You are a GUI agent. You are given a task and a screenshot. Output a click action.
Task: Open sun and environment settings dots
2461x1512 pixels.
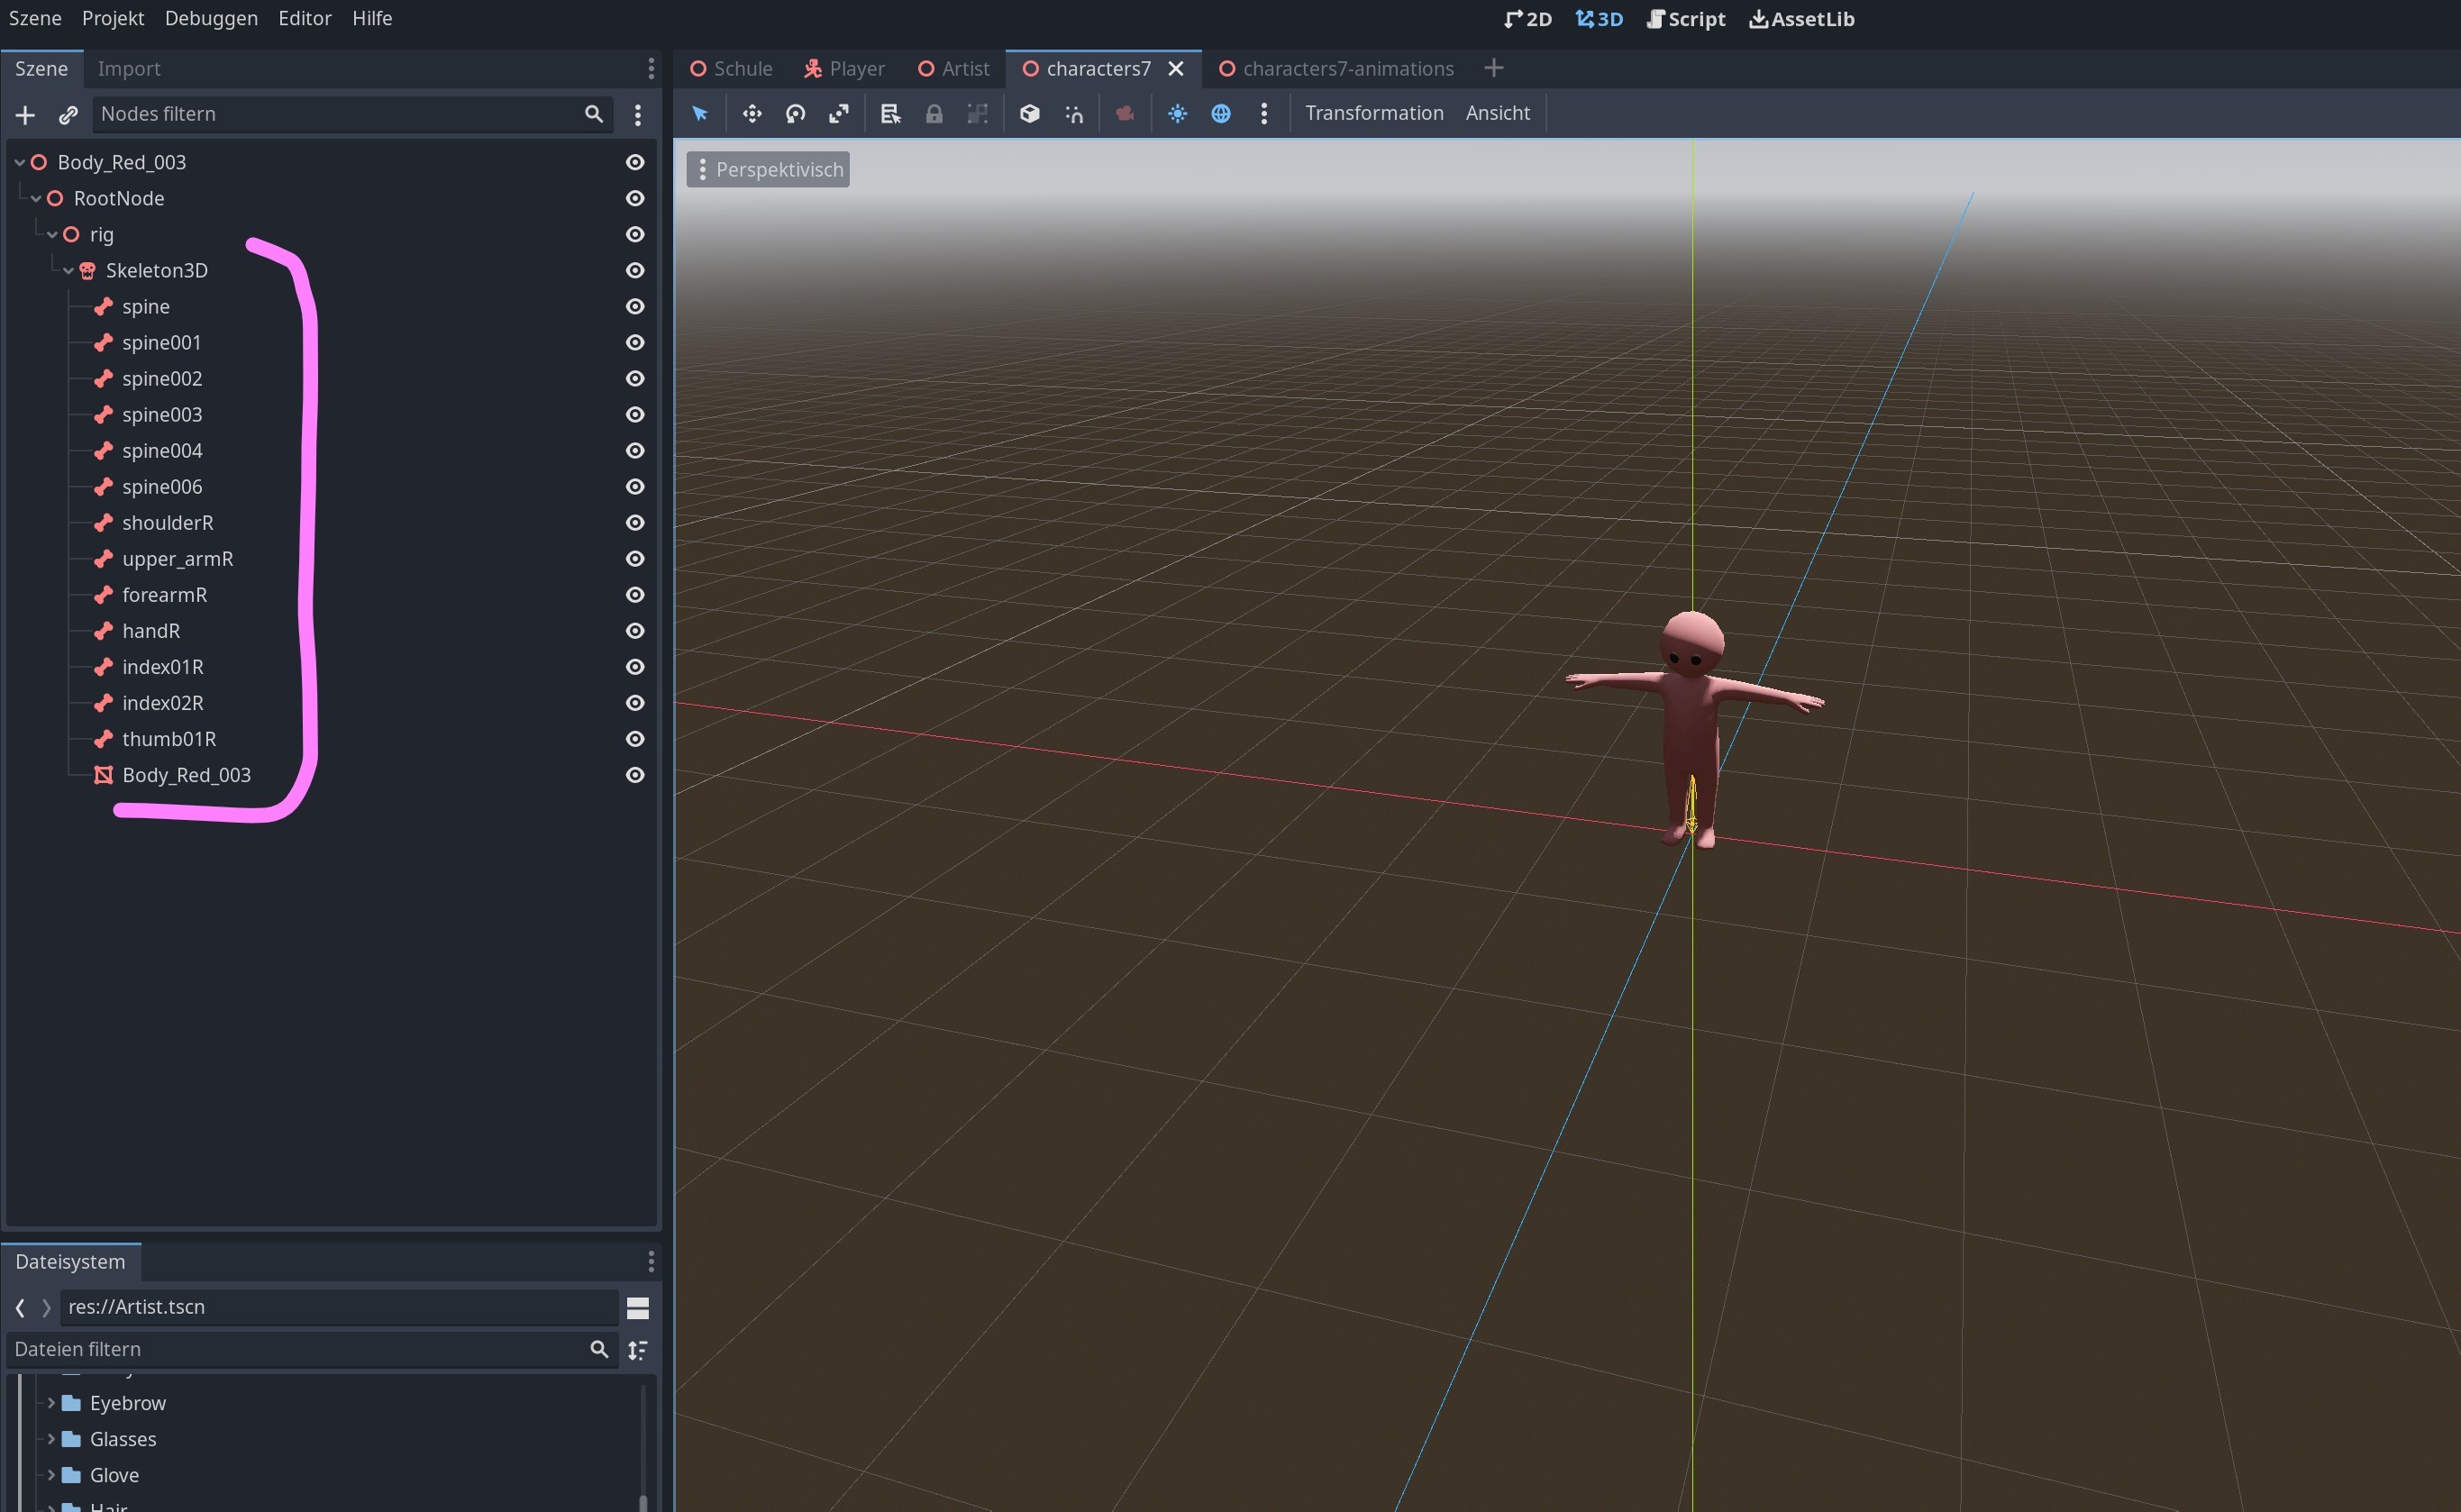tap(1264, 113)
